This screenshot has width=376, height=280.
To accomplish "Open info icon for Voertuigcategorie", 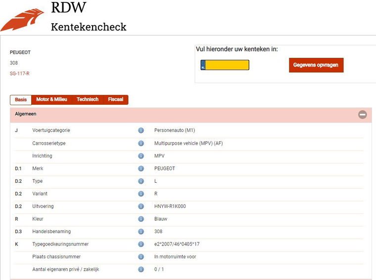I will (141, 130).
